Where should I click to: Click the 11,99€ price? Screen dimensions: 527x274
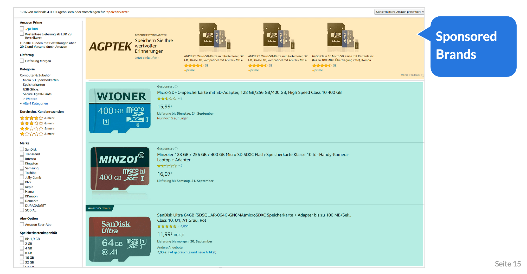click(x=165, y=234)
